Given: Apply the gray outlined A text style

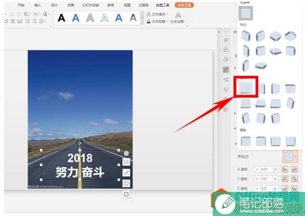Looking at the screenshot, I should 90,18.
